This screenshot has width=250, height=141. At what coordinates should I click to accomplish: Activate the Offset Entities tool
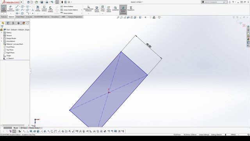[x=50, y=9]
